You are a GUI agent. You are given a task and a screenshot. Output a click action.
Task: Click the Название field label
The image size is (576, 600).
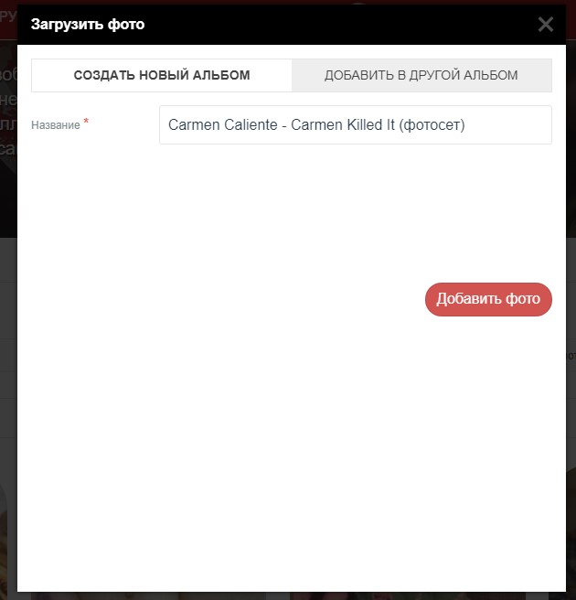pyautogui.click(x=56, y=125)
